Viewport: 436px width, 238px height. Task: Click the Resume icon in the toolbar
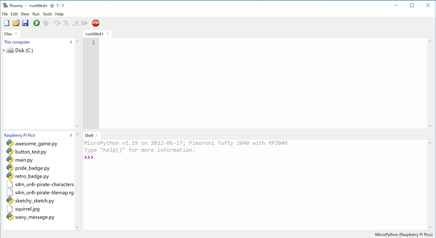(x=84, y=23)
